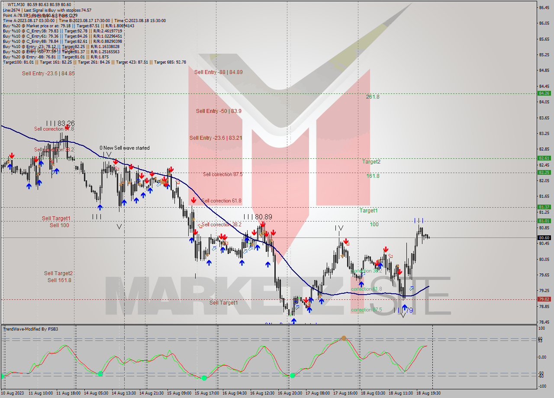This screenshot has width=554, height=398.
Task: Click the green 81.01 price tag
Action: pyautogui.click(x=544, y=221)
